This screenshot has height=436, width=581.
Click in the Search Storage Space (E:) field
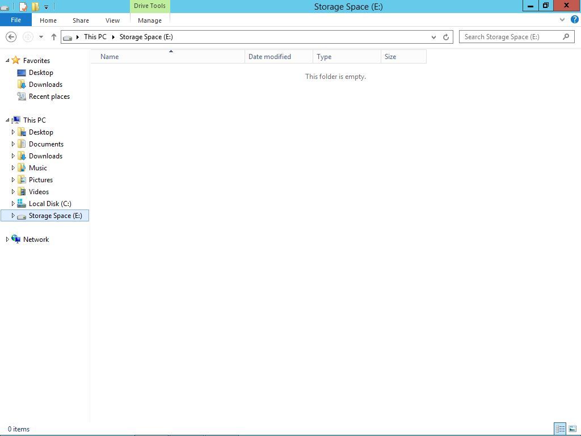pos(511,37)
